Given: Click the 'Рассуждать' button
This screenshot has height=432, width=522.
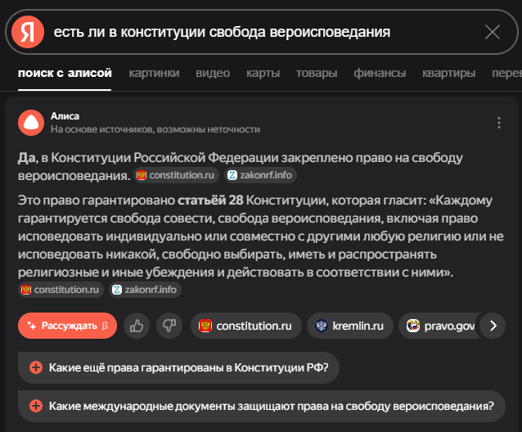Looking at the screenshot, I should point(68,326).
